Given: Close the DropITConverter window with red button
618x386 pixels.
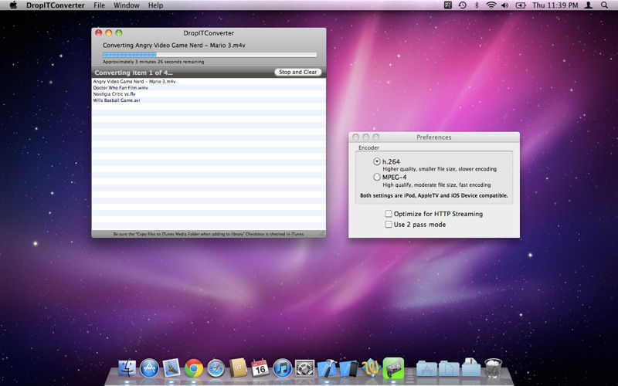Looking at the screenshot, I should [x=99, y=33].
